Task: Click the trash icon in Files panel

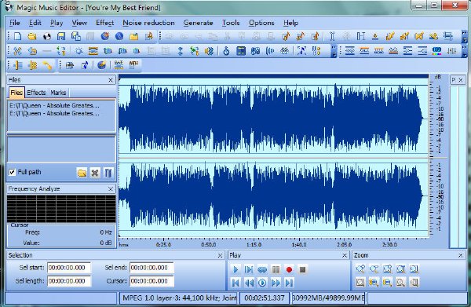Action: [108, 173]
